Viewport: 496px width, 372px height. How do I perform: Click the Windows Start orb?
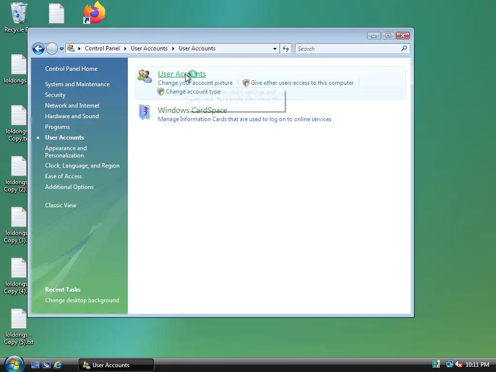(14, 364)
